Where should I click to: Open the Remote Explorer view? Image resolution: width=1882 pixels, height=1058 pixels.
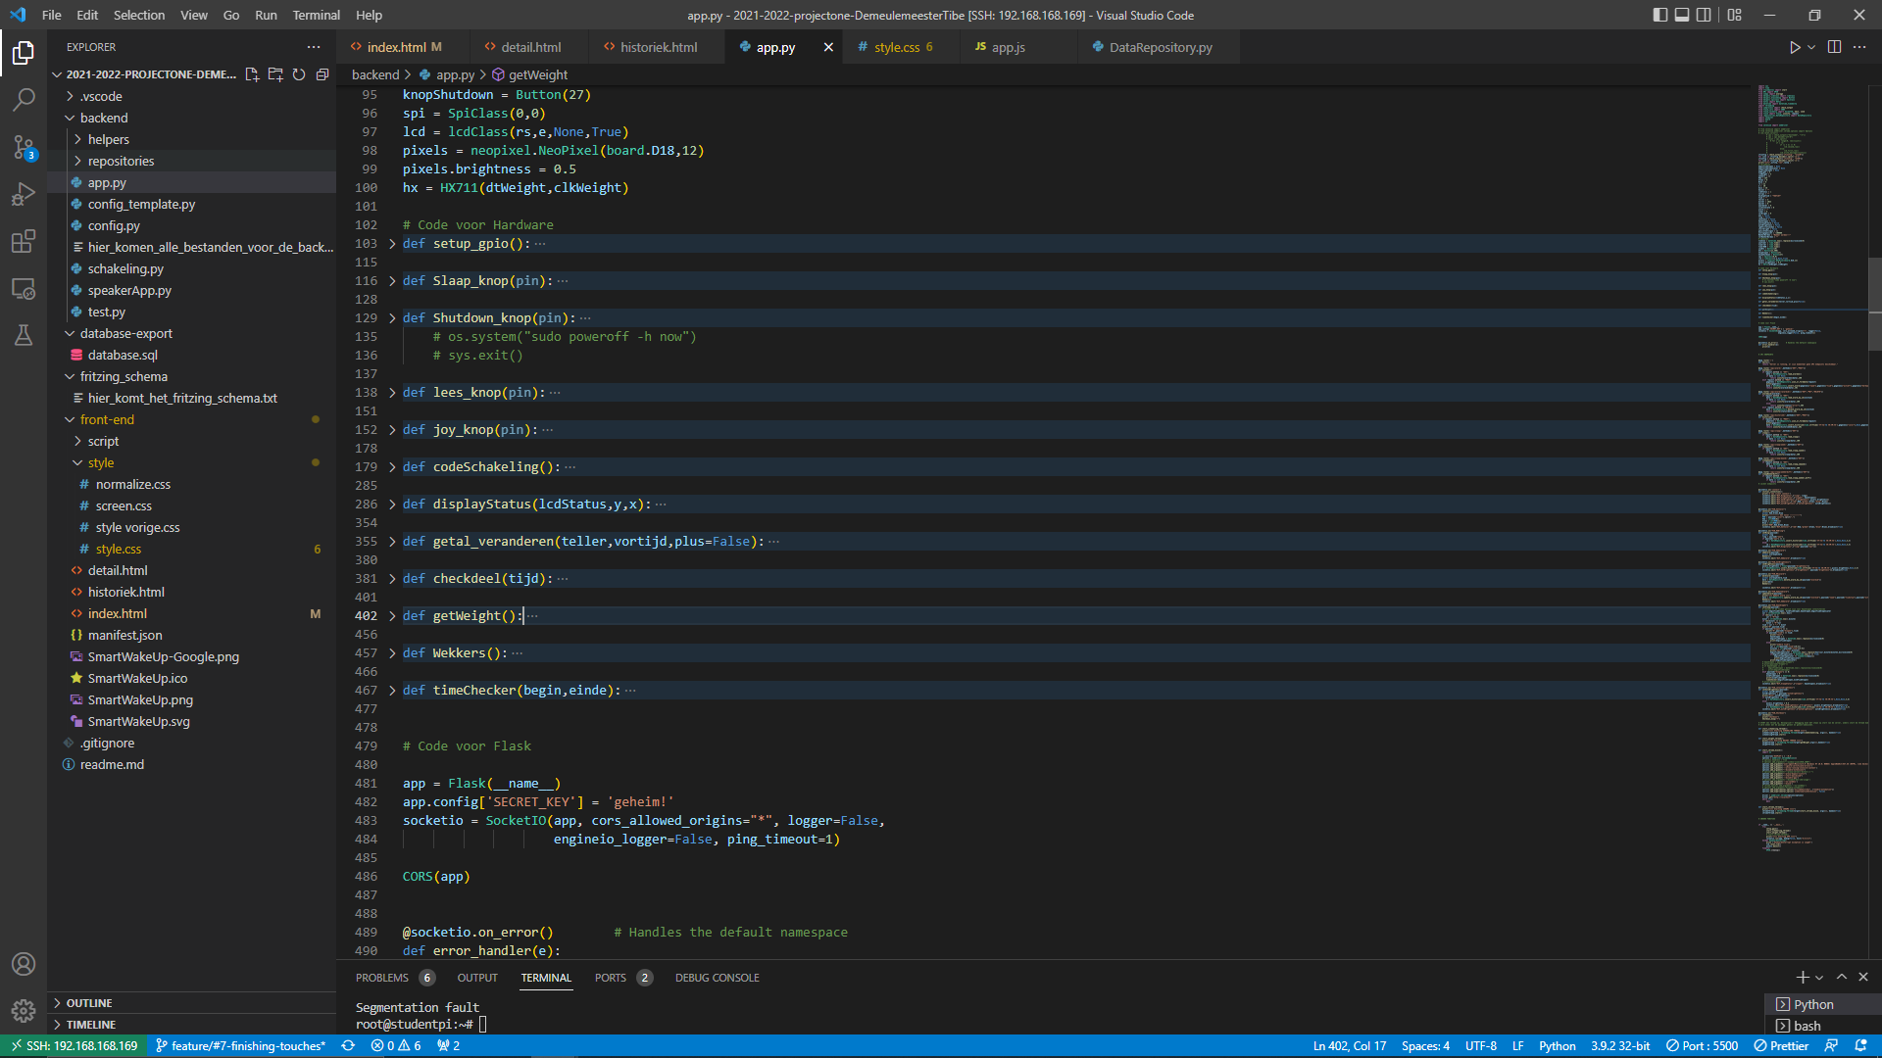[x=24, y=289]
